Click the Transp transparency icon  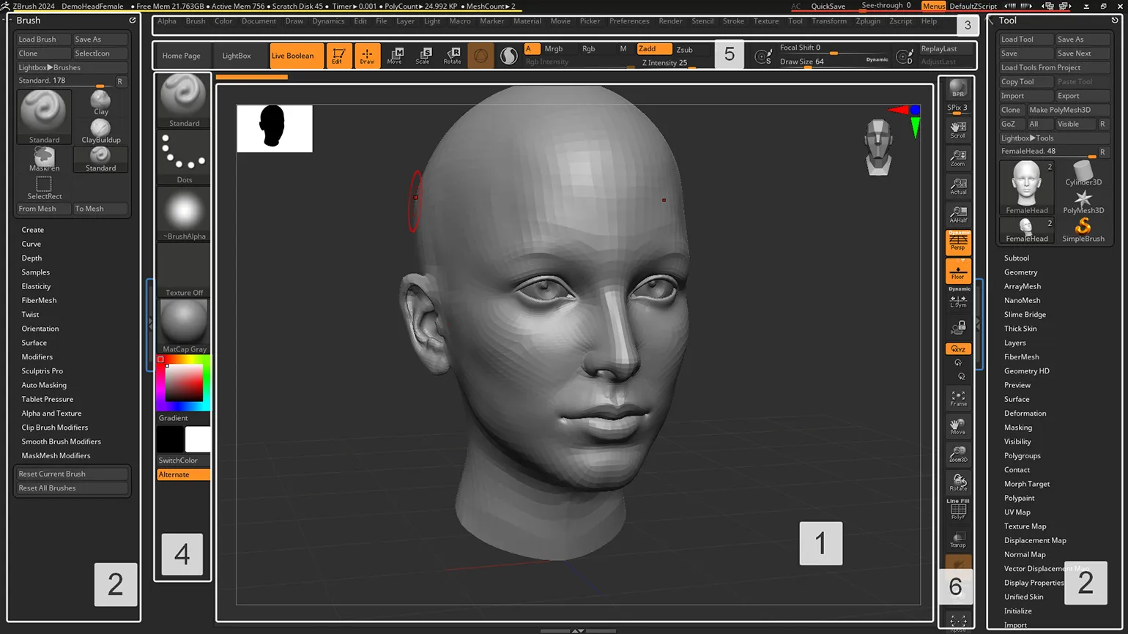pyautogui.click(x=958, y=540)
